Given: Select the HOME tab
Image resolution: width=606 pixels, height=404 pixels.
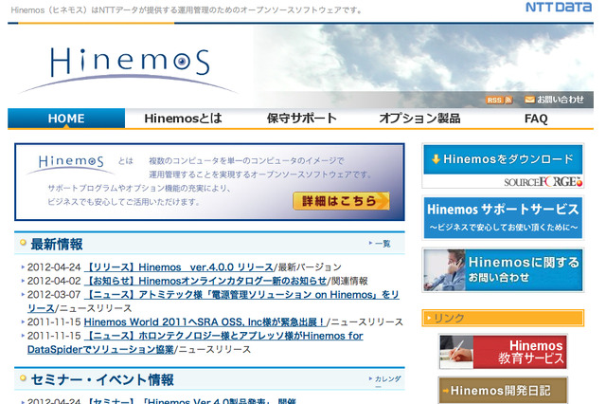Looking at the screenshot, I should tap(66, 119).
